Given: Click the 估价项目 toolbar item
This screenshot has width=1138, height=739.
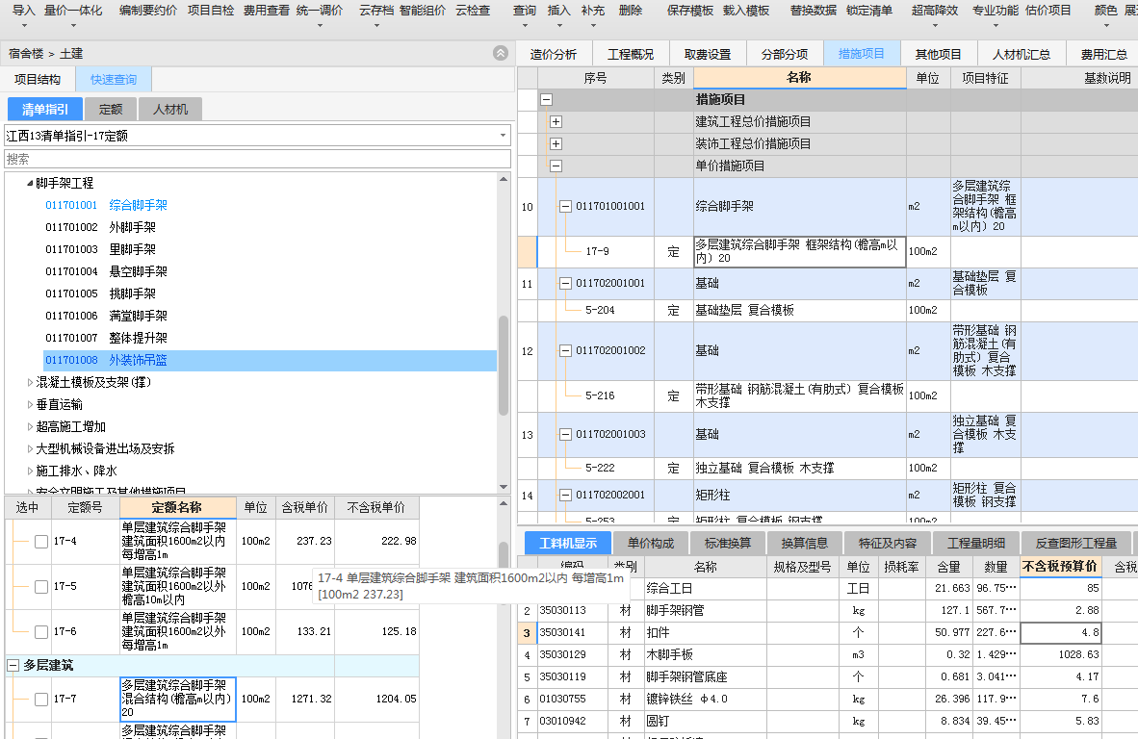Looking at the screenshot, I should pos(1048,11).
